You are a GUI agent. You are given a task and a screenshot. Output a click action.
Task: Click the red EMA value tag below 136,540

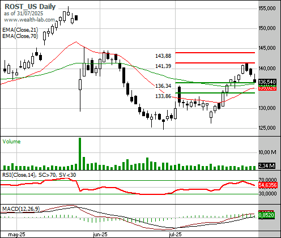click(267, 88)
